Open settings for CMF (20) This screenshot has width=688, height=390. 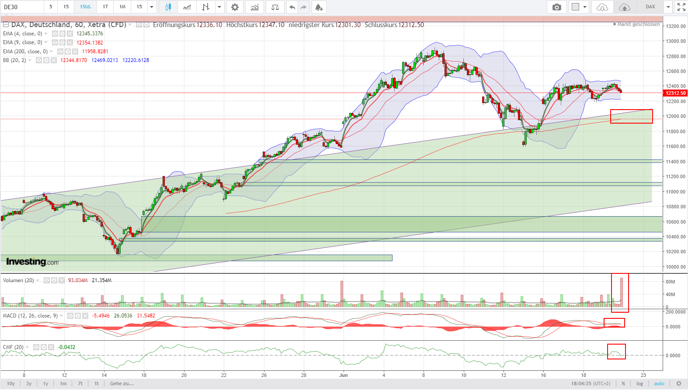click(44, 347)
